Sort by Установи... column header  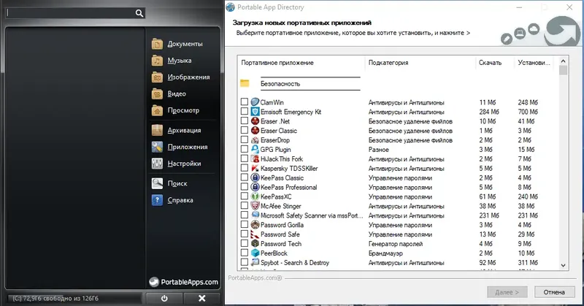click(534, 63)
